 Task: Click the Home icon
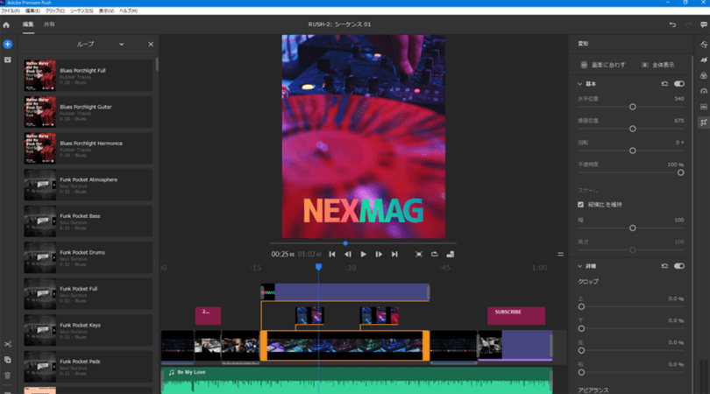(x=6, y=25)
